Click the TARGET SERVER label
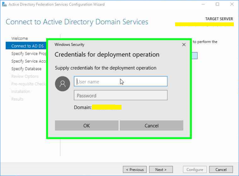The image size is (239, 176). point(219,19)
